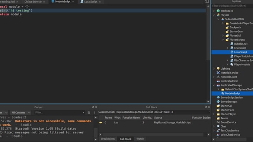
Task: Undock the Output panel
Action: coord(93,107)
